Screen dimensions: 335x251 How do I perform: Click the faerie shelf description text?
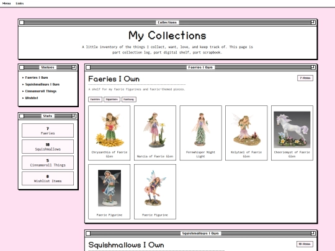[x=136, y=89]
